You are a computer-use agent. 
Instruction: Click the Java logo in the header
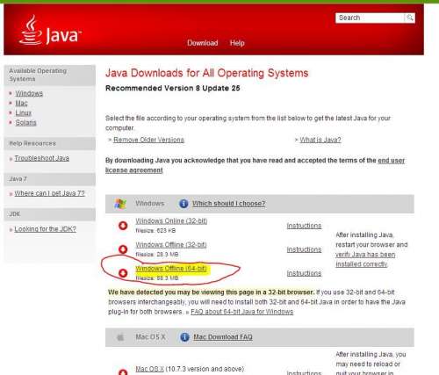[50, 30]
